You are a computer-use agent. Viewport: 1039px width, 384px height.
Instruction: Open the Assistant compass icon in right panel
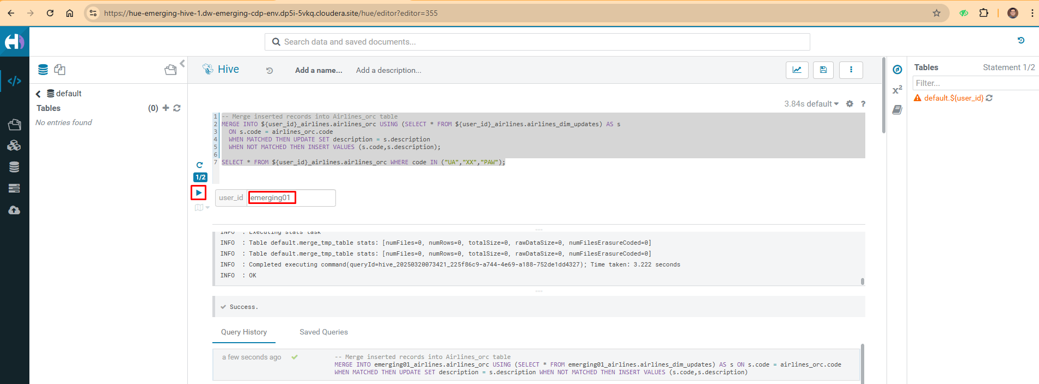click(897, 70)
